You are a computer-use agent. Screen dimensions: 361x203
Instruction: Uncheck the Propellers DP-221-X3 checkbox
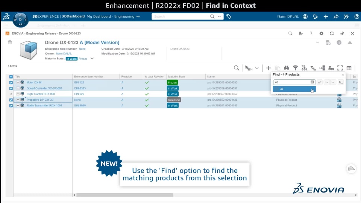[11, 100]
